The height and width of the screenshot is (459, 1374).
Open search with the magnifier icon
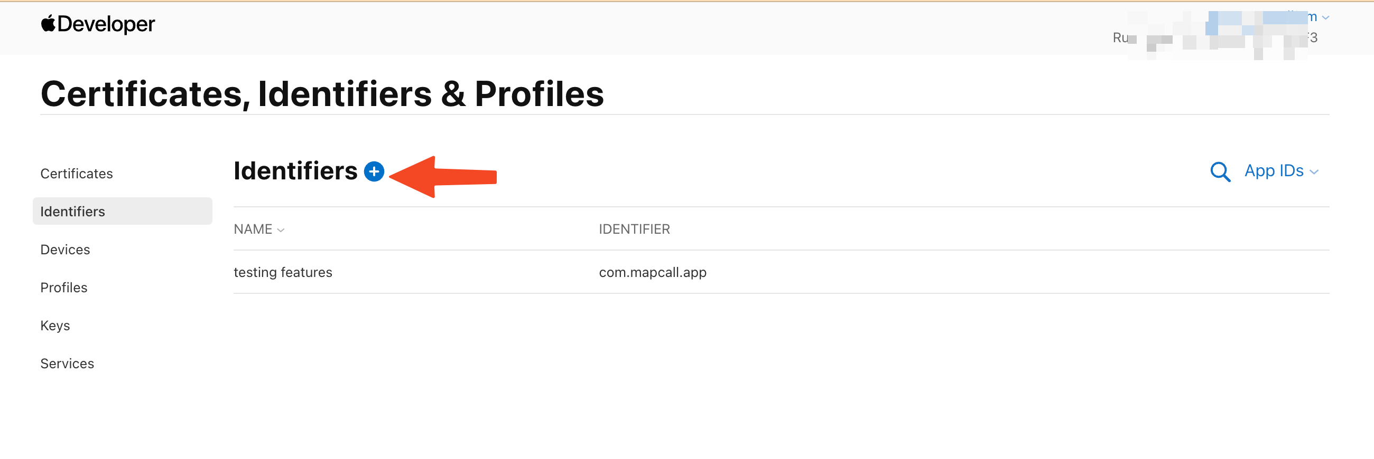pyautogui.click(x=1219, y=171)
